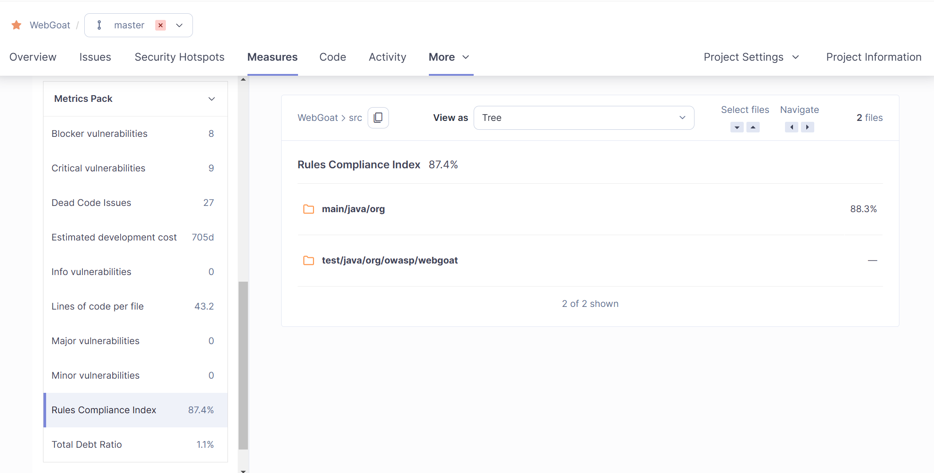The height and width of the screenshot is (473, 934).
Task: Click the branch icon beside master
Action: point(99,25)
